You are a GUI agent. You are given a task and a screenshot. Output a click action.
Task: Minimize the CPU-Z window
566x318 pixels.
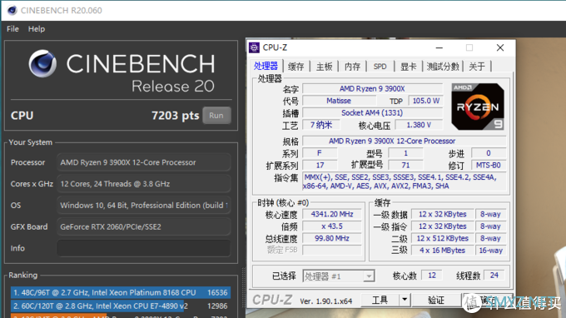(439, 47)
